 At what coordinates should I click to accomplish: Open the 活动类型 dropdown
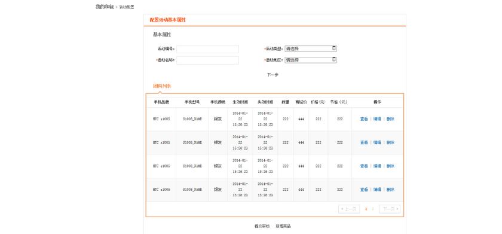point(311,48)
